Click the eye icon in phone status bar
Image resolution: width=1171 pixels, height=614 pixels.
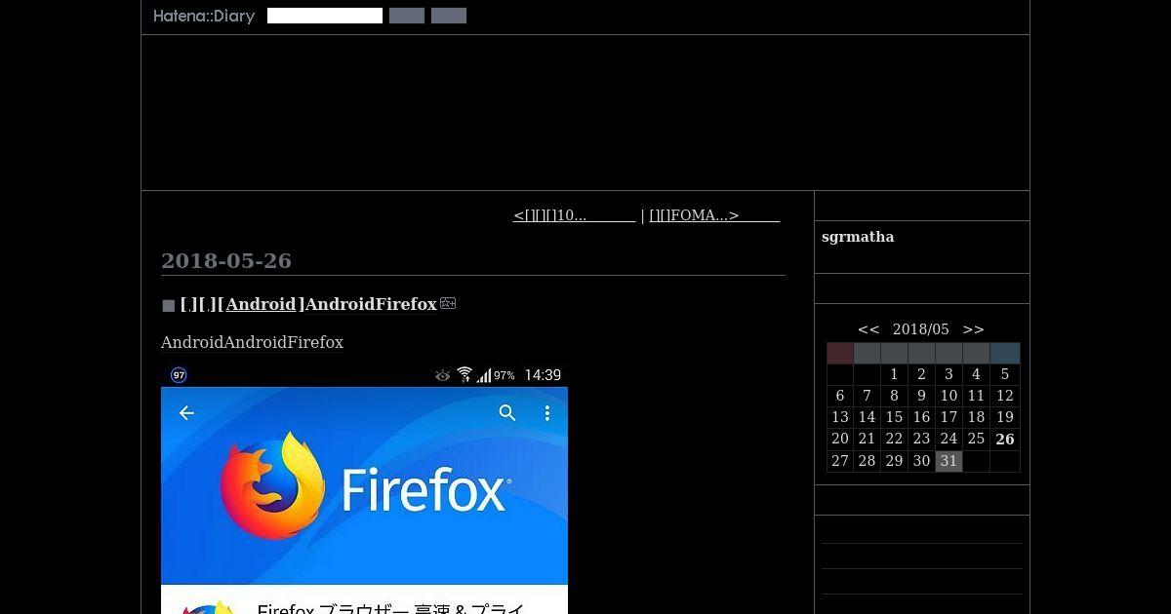[443, 375]
